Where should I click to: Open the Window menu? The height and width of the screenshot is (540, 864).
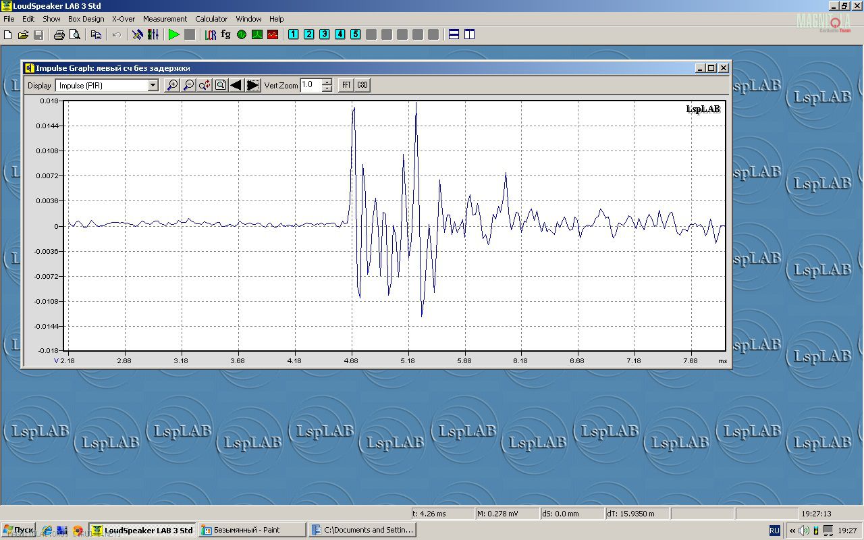(249, 19)
